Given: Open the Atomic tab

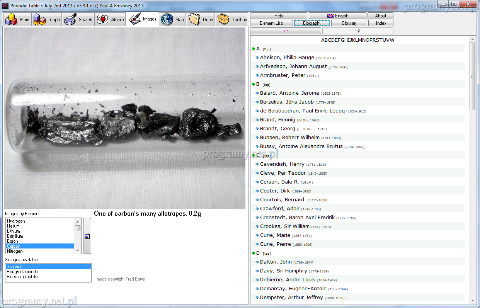Looking at the screenshot, I should pos(111,20).
